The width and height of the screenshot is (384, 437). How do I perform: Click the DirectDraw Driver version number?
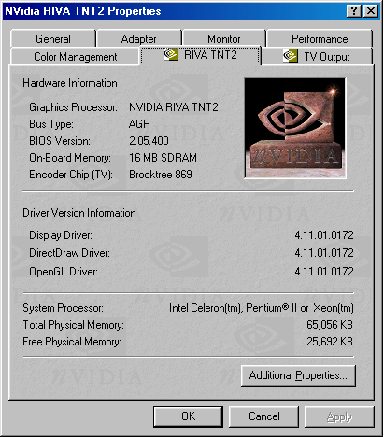tap(324, 253)
